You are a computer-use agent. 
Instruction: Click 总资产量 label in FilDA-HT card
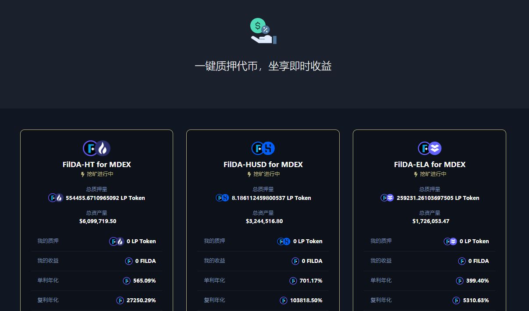click(x=96, y=213)
